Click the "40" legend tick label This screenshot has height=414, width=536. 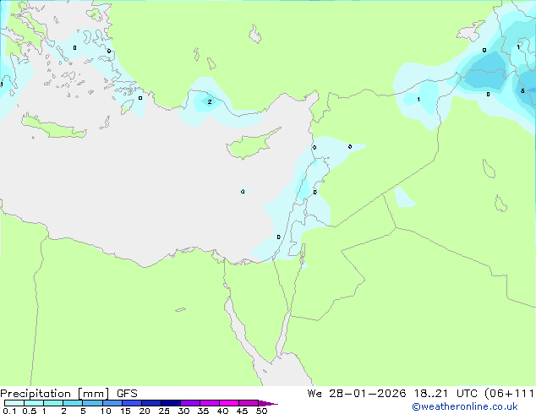[x=222, y=411]
